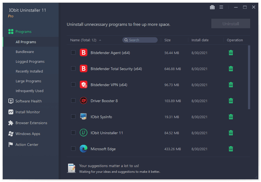Select the Bitdefender VPN (x64) name text

click(x=109, y=85)
